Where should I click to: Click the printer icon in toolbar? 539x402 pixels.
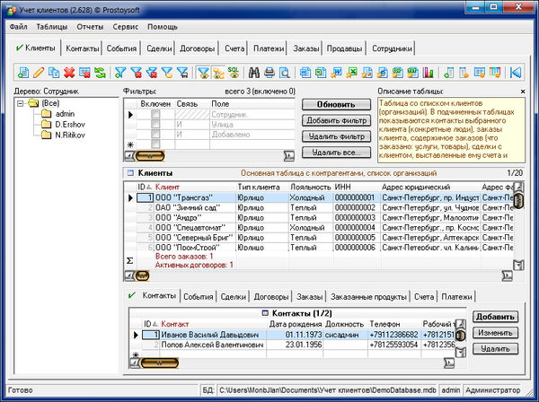pos(269,72)
